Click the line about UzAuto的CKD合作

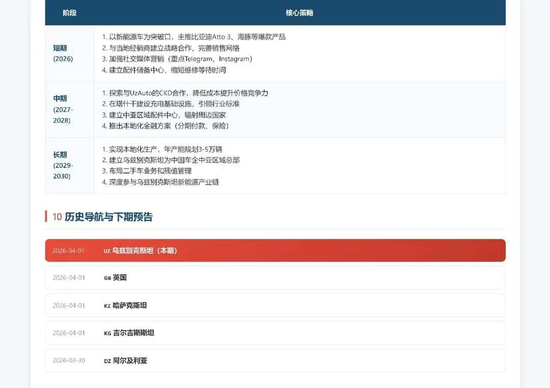point(185,93)
